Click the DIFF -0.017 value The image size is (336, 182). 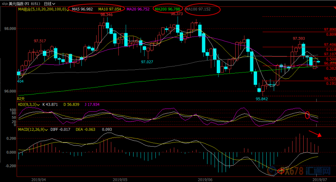tap(60, 129)
